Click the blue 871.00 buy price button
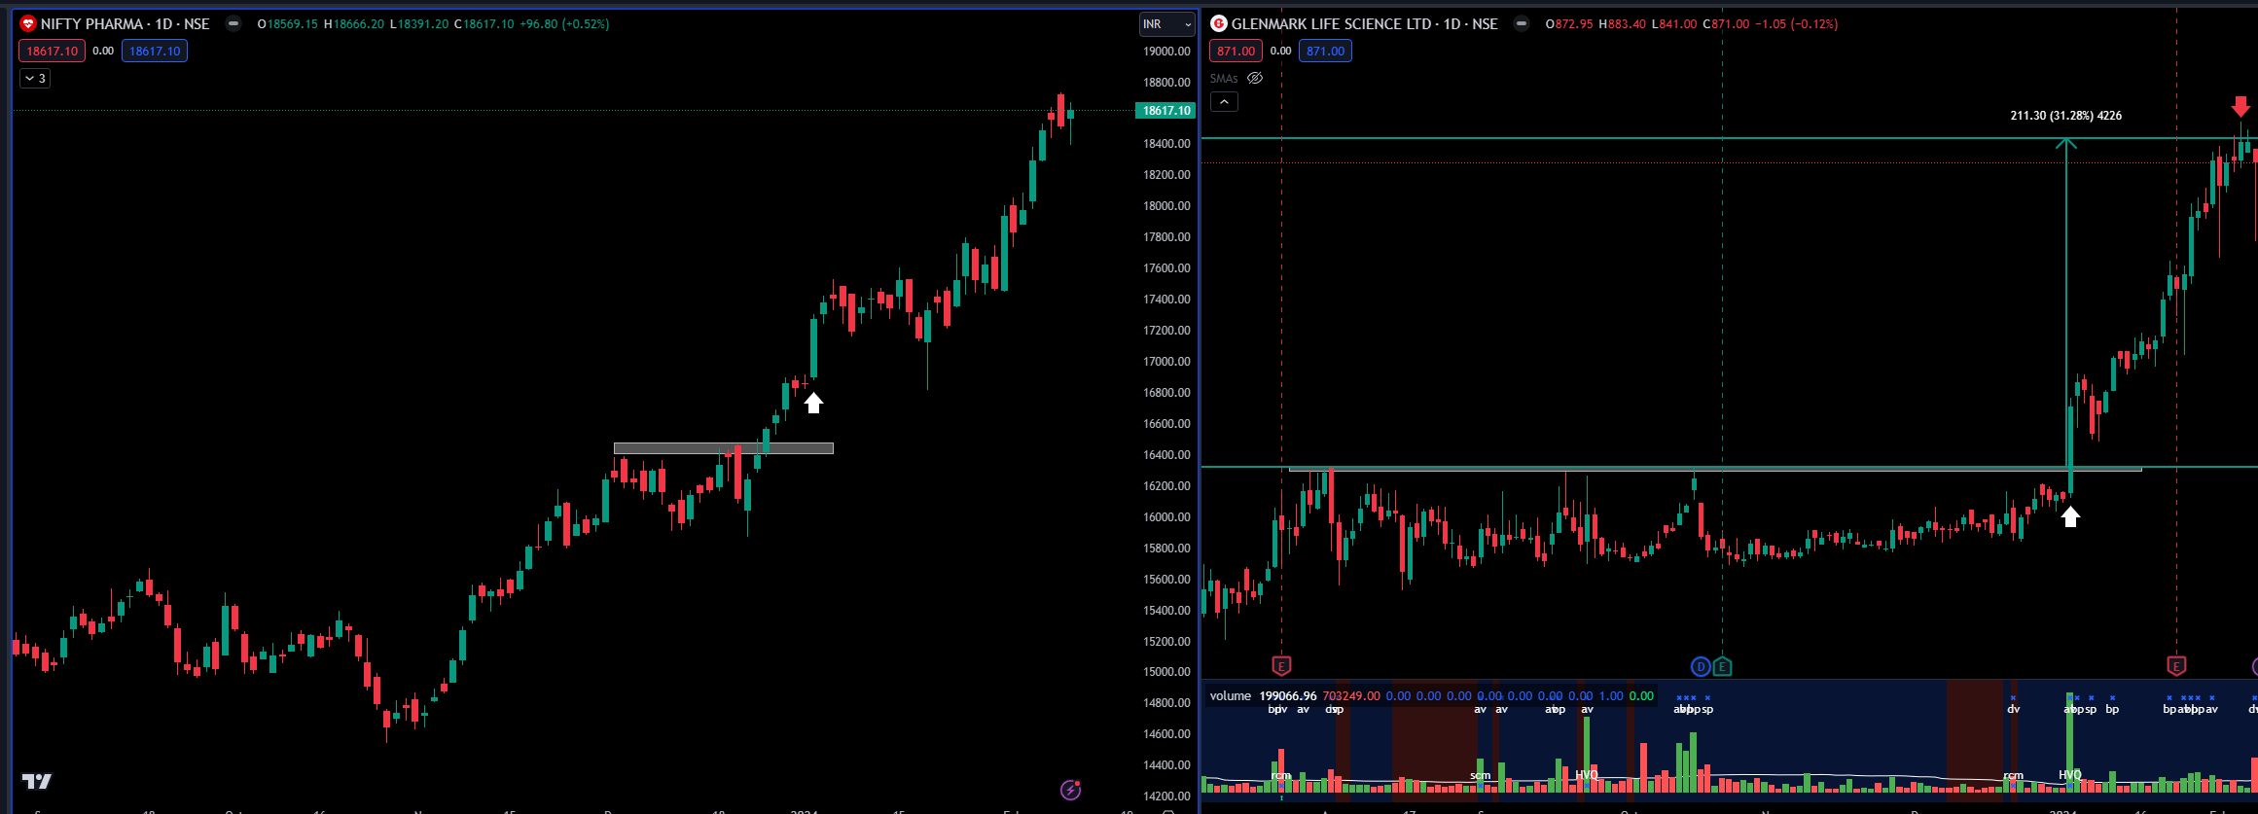Viewport: 2258px width, 814px height. pos(1325,51)
